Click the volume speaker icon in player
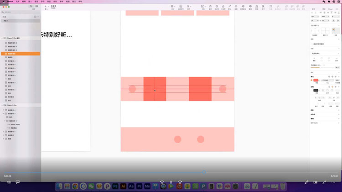This screenshot has height=192, width=342. 8,182
